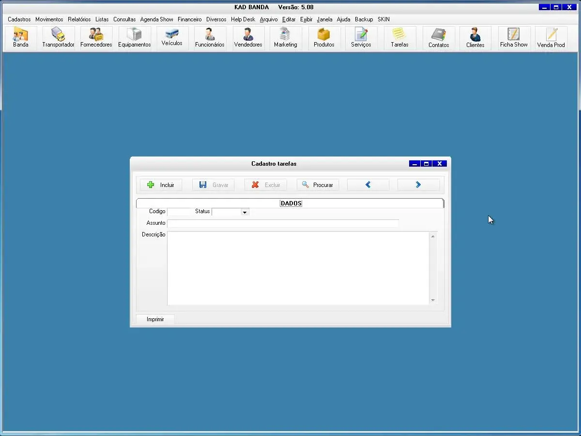Click the Incluir button

coord(161,185)
